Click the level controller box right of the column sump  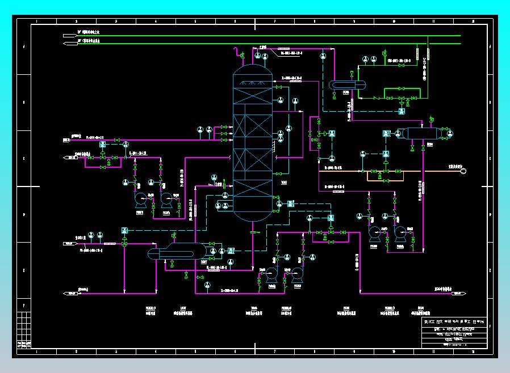(290, 204)
